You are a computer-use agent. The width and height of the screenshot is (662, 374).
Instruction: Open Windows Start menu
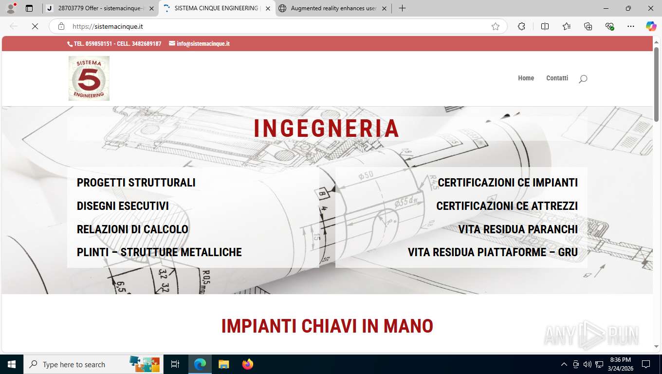12,364
